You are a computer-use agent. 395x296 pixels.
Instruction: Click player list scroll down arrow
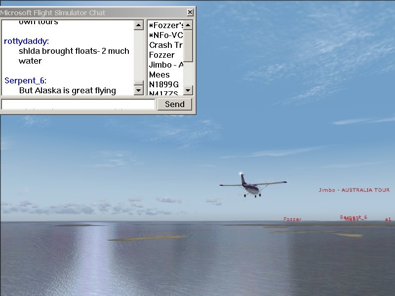tap(188, 90)
